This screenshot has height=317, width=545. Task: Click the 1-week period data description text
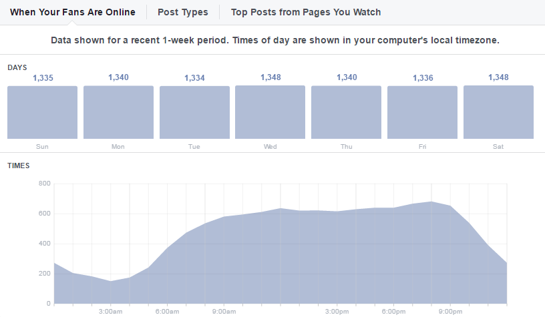[x=275, y=40]
